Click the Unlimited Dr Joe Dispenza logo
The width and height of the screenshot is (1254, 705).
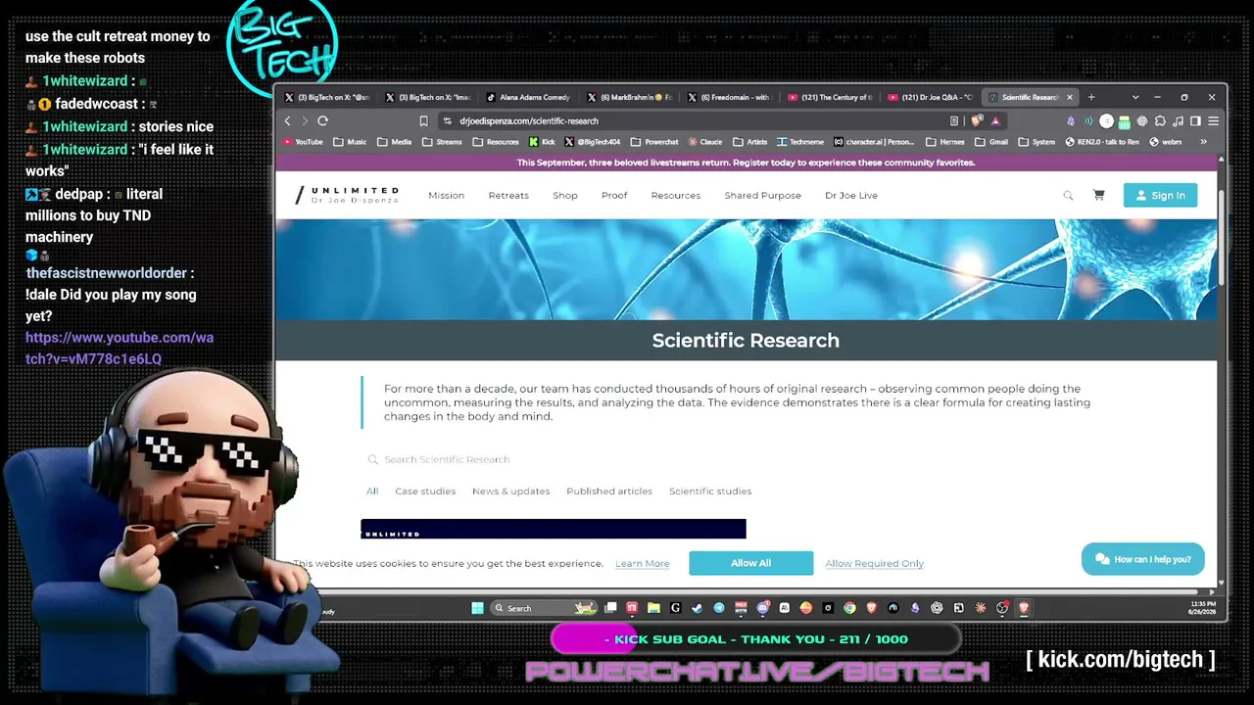[x=347, y=195]
